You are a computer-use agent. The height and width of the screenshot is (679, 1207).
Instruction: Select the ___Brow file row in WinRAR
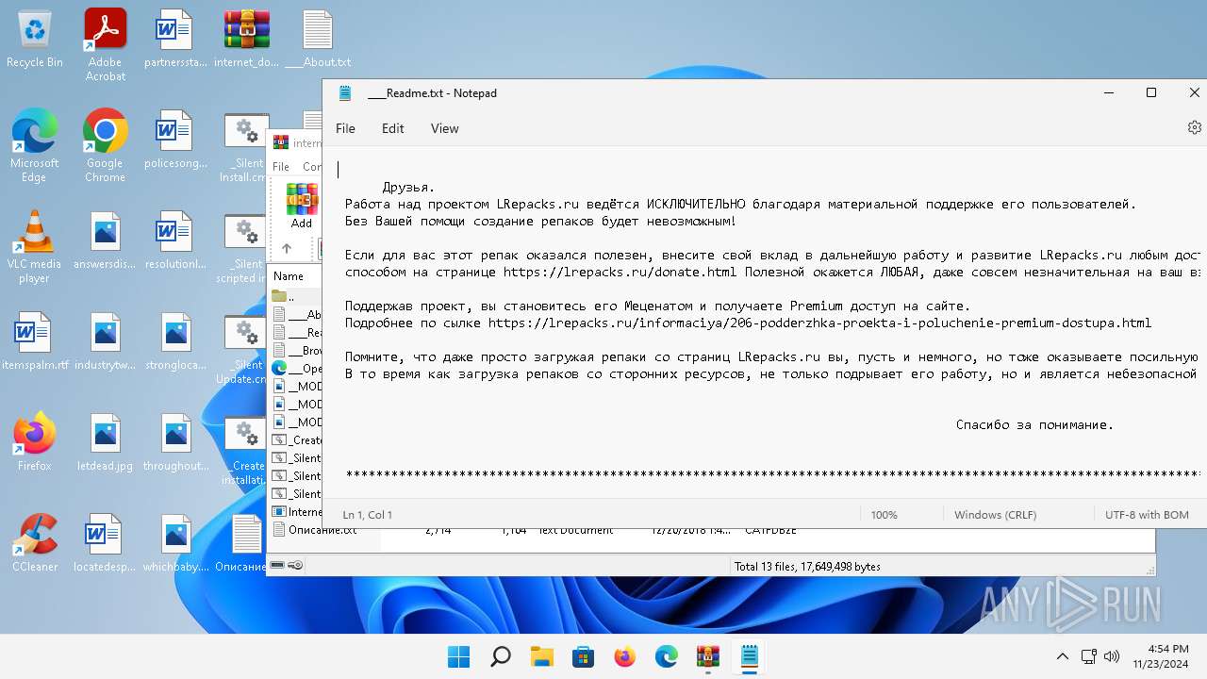tap(296, 351)
